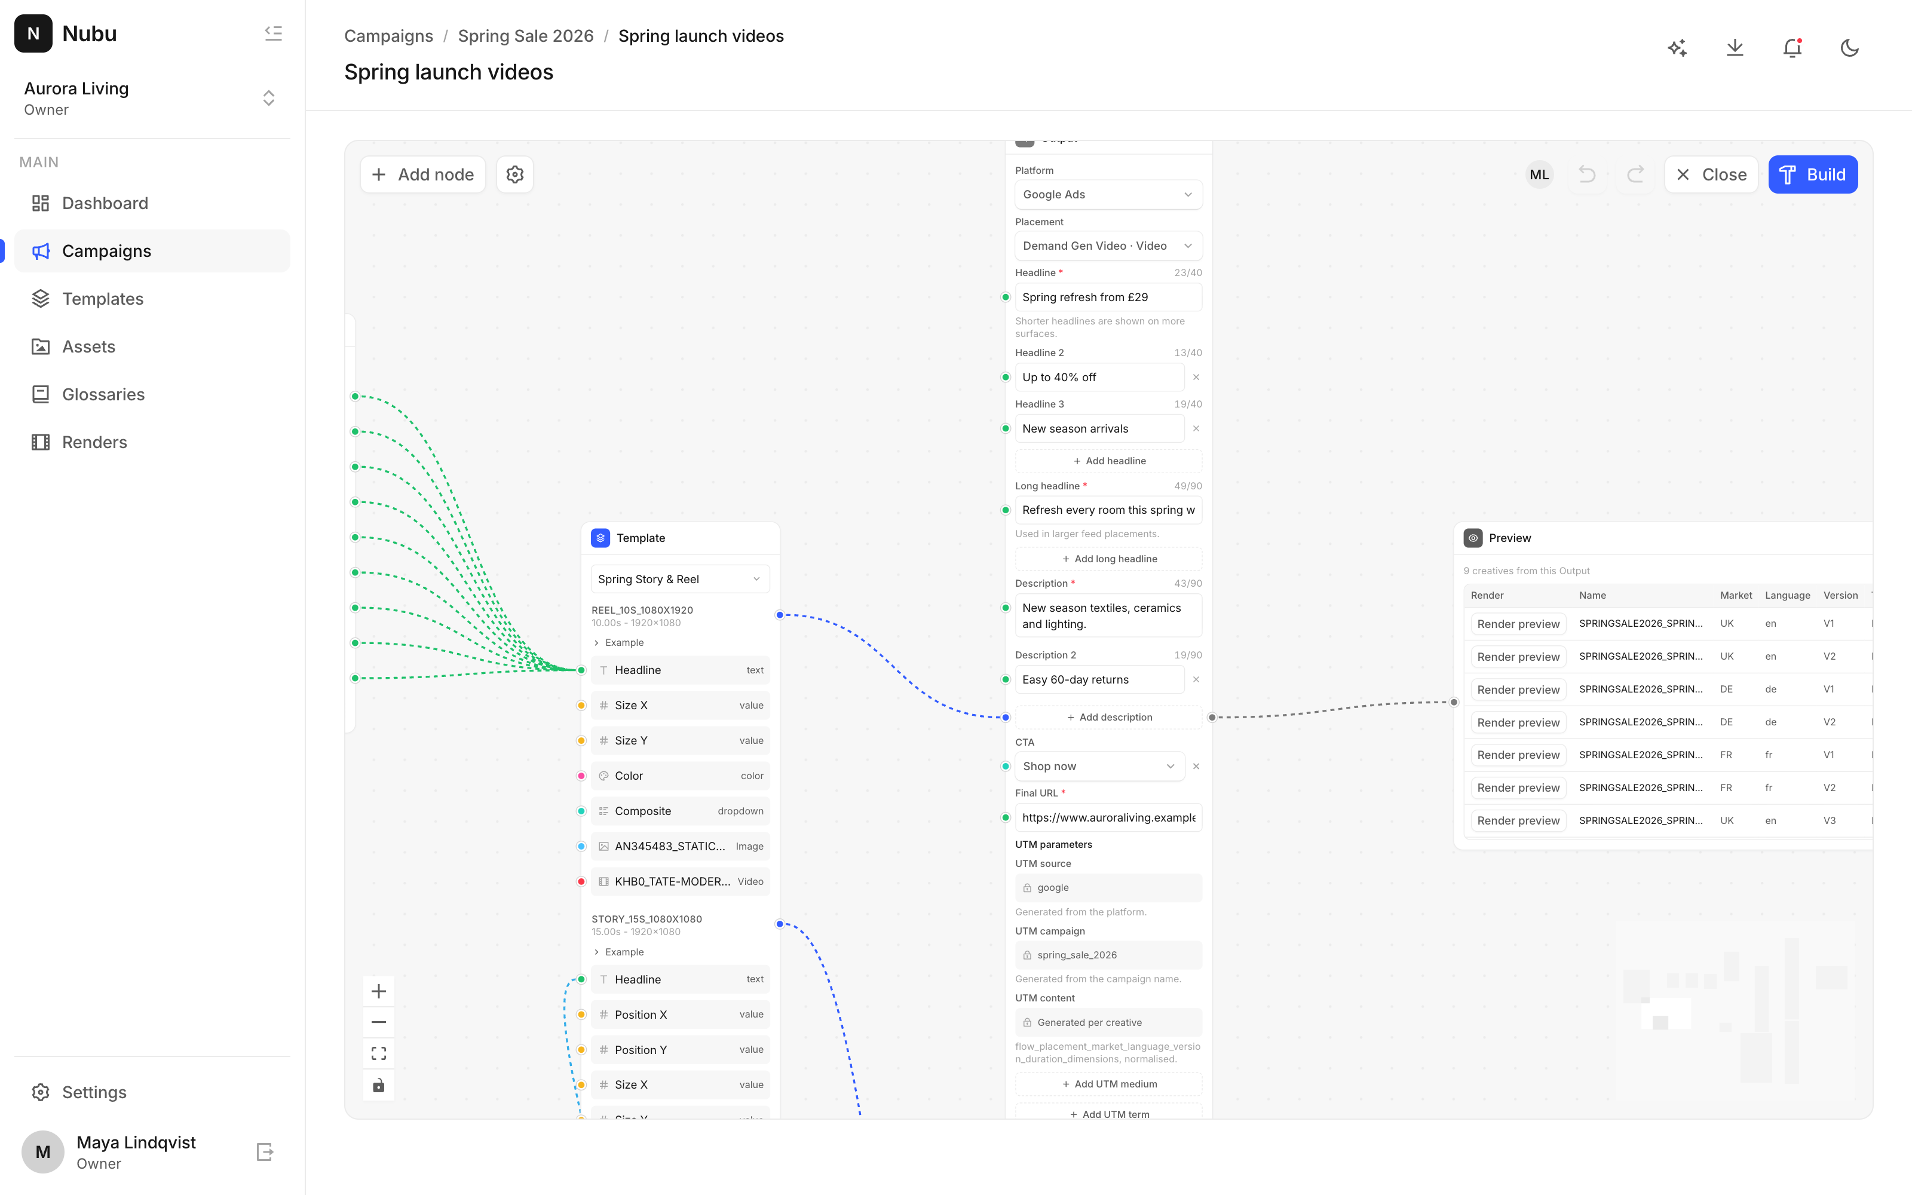Render preview for the DE V1 creative

(1518, 690)
